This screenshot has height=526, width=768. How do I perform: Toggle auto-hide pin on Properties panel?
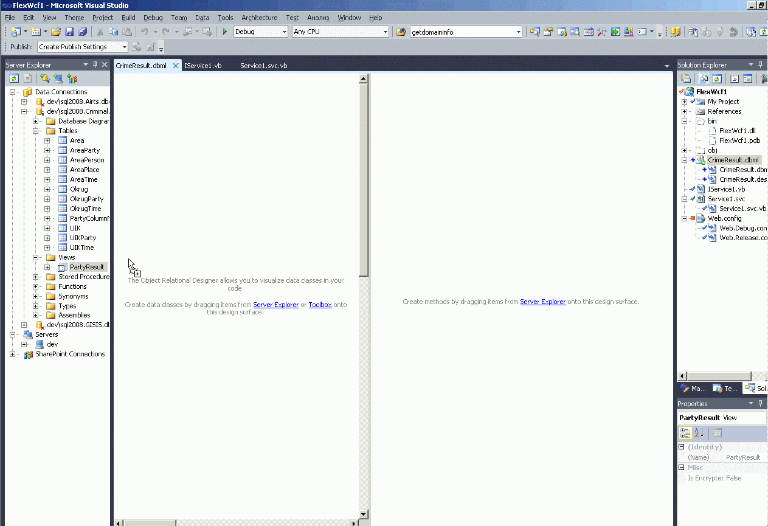click(761, 403)
